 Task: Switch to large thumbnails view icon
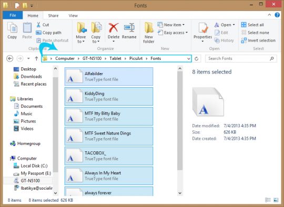[x=276, y=200]
